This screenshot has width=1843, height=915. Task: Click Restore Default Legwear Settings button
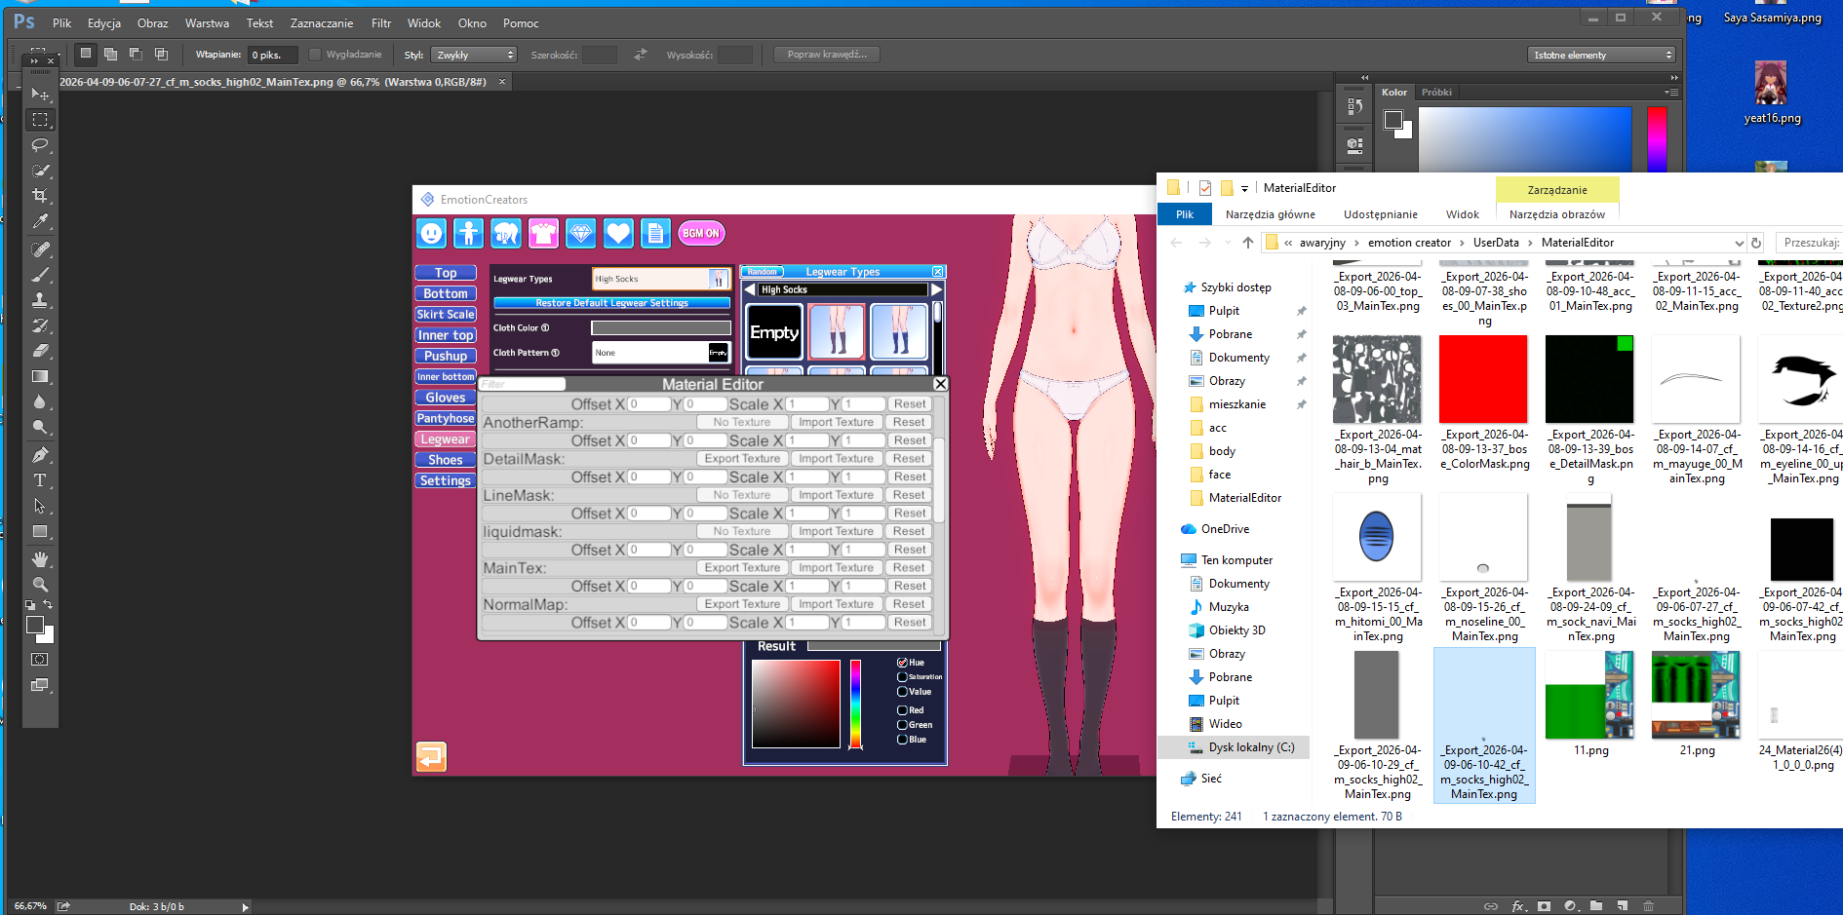(x=611, y=303)
